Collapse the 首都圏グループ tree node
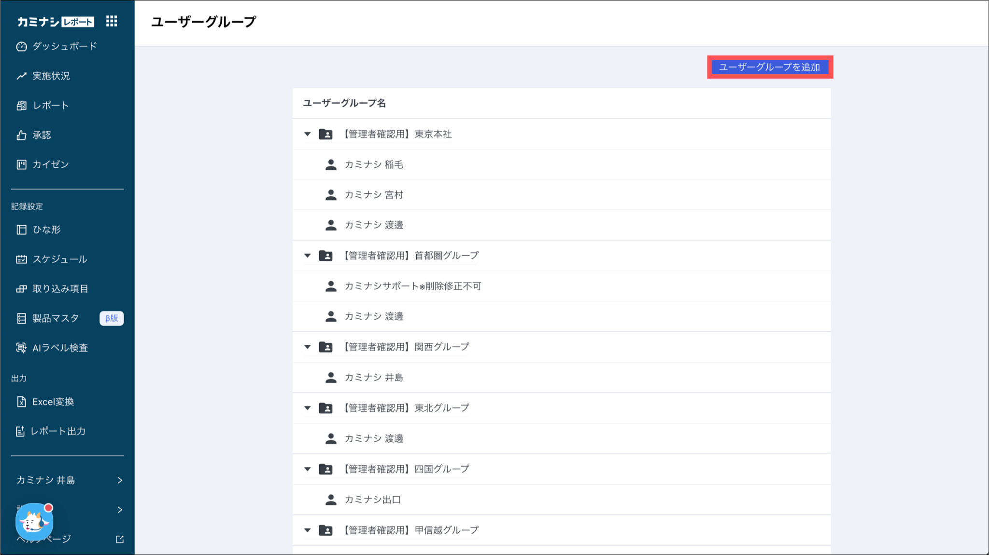Viewport: 989px width, 555px height. click(x=307, y=256)
